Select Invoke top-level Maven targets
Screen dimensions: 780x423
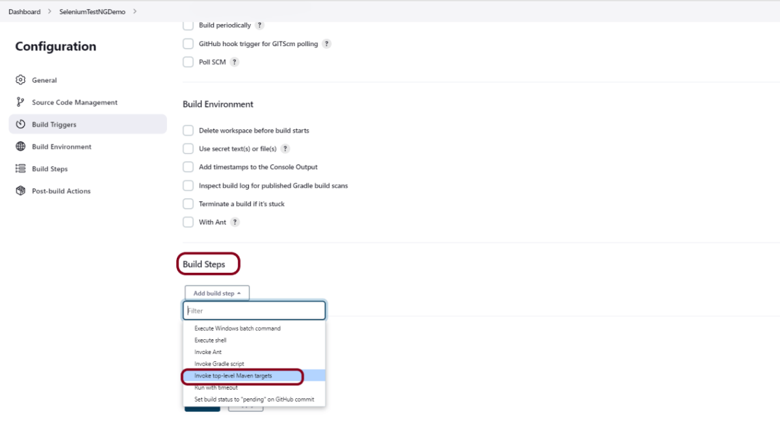point(233,376)
